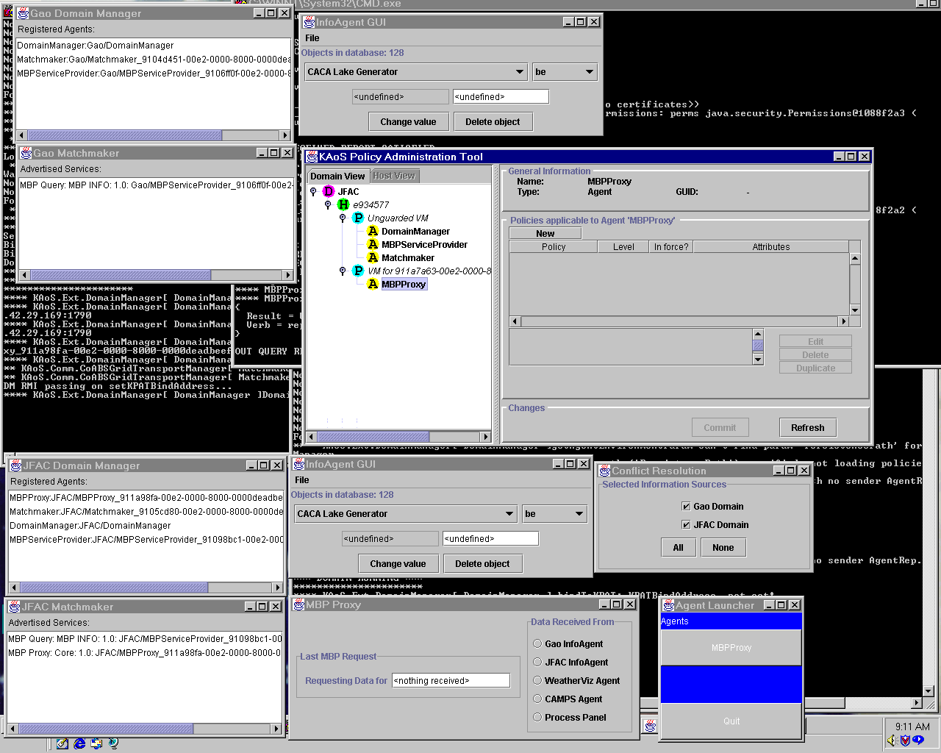This screenshot has height=753, width=941.
Task: Click the Java icon in Gao Domain Manager title bar
Action: tap(24, 13)
